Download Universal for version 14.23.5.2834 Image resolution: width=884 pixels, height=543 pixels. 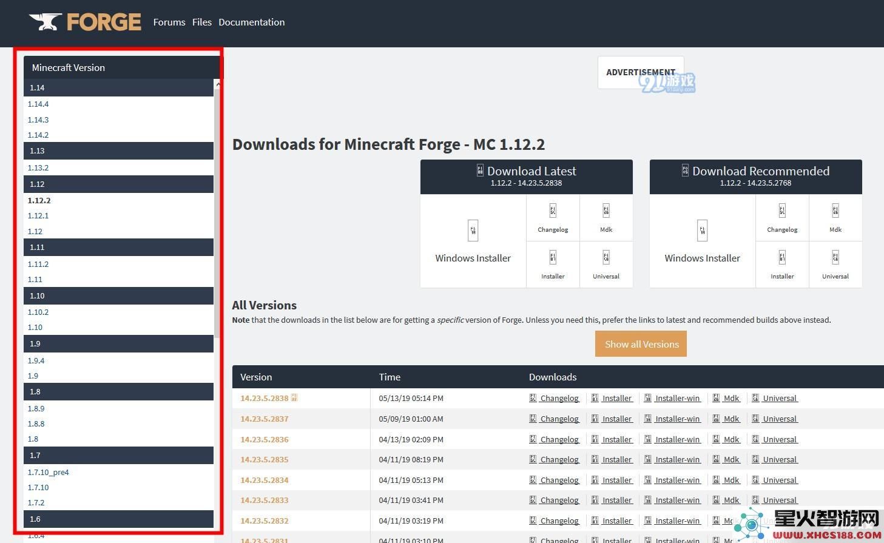point(775,480)
